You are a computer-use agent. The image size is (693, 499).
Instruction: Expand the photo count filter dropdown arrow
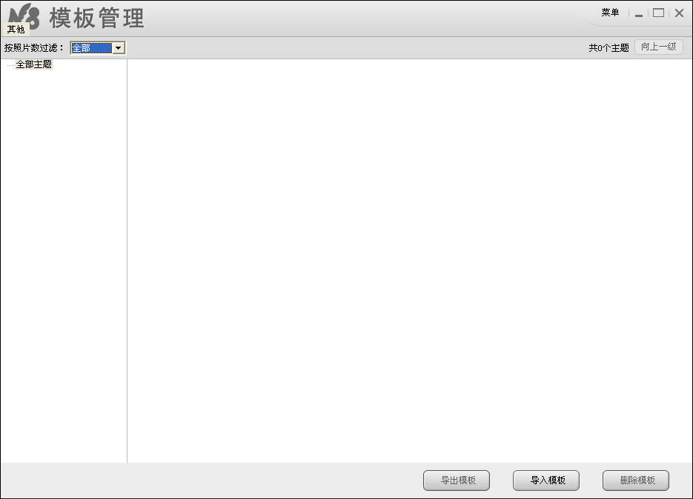pos(119,48)
